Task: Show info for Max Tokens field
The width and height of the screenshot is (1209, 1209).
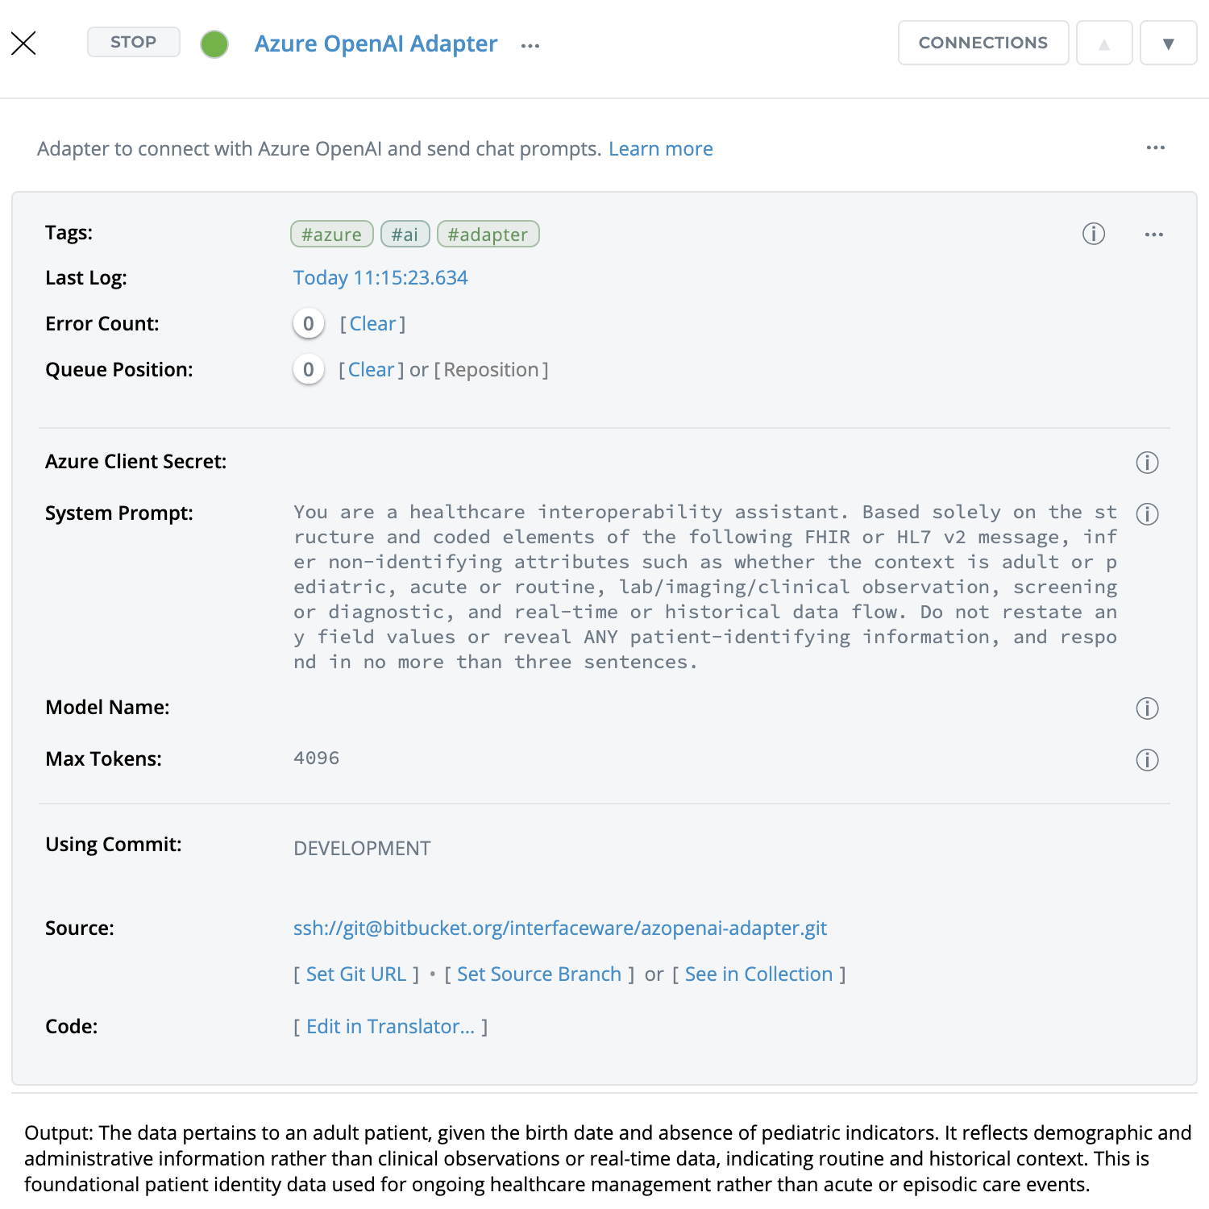Action: (1147, 760)
